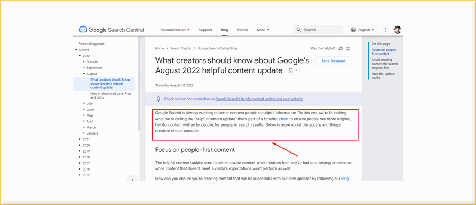The height and width of the screenshot is (205, 476).
Task: Jump to How the update works
Action: point(383,76)
